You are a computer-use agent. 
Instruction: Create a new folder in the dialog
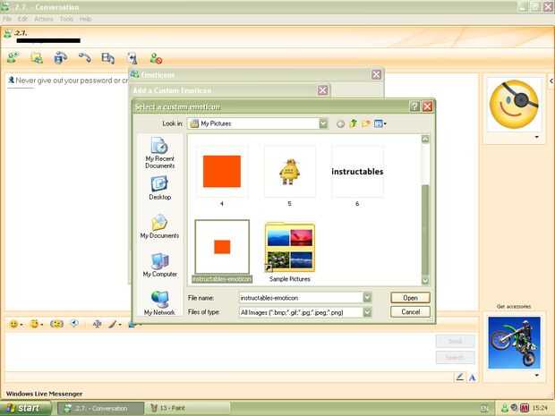pos(365,123)
